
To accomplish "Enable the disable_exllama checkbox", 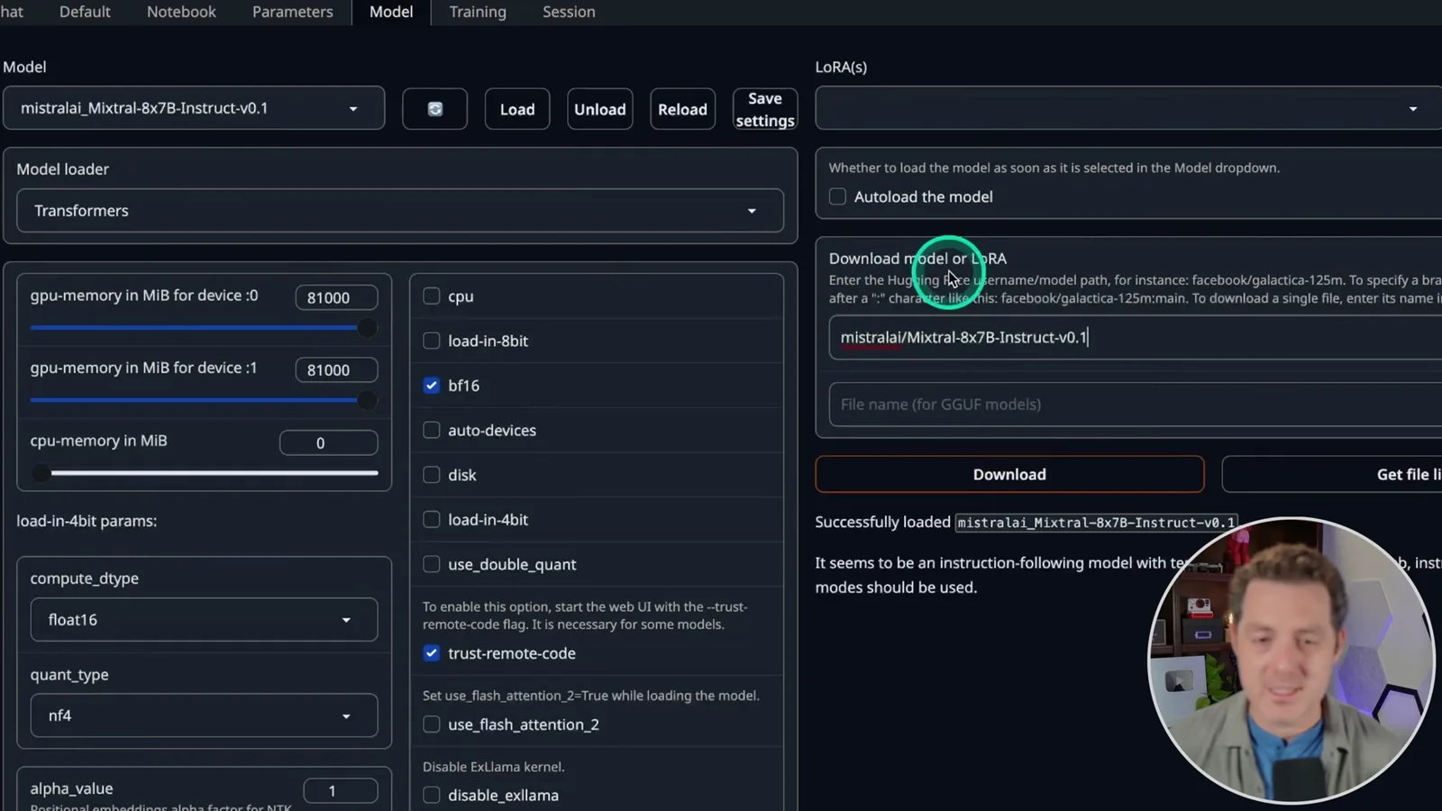I will (x=432, y=796).
